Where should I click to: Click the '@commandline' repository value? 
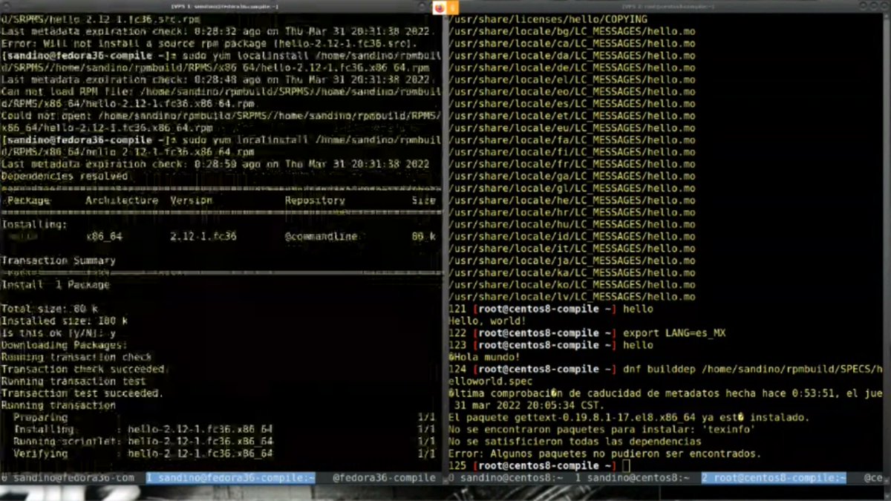(321, 236)
